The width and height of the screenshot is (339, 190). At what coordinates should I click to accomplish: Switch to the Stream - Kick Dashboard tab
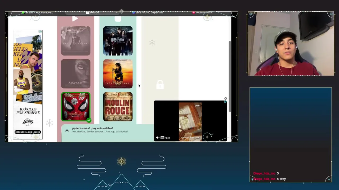[x=37, y=12]
